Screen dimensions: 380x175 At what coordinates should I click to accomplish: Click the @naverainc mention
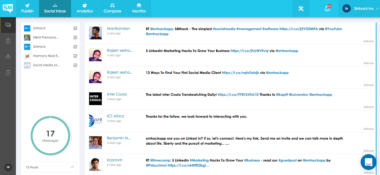(298, 94)
